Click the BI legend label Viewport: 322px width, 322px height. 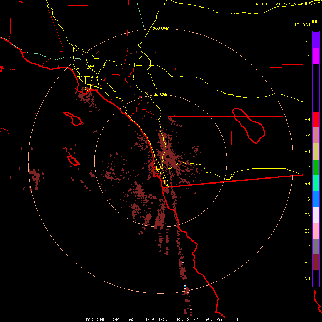tap(307, 263)
